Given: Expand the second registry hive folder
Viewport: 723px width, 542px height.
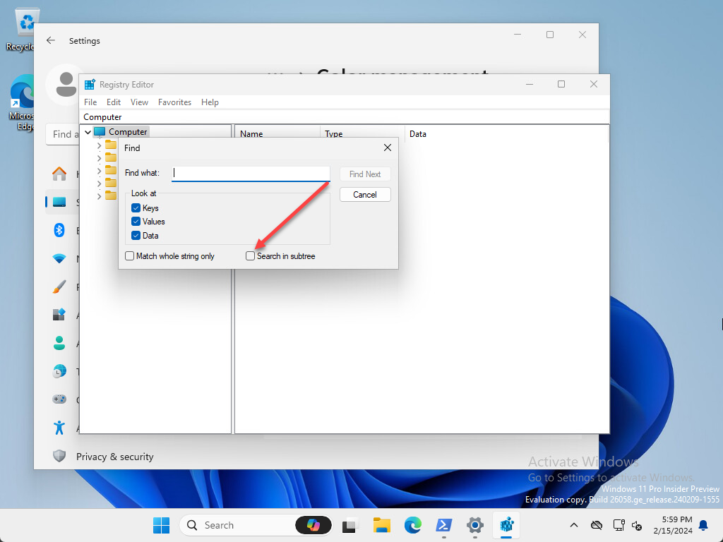Looking at the screenshot, I should (x=99, y=158).
